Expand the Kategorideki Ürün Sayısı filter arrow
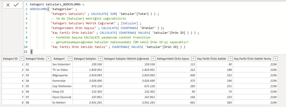This screenshot has height=107, width=286. (193, 59)
